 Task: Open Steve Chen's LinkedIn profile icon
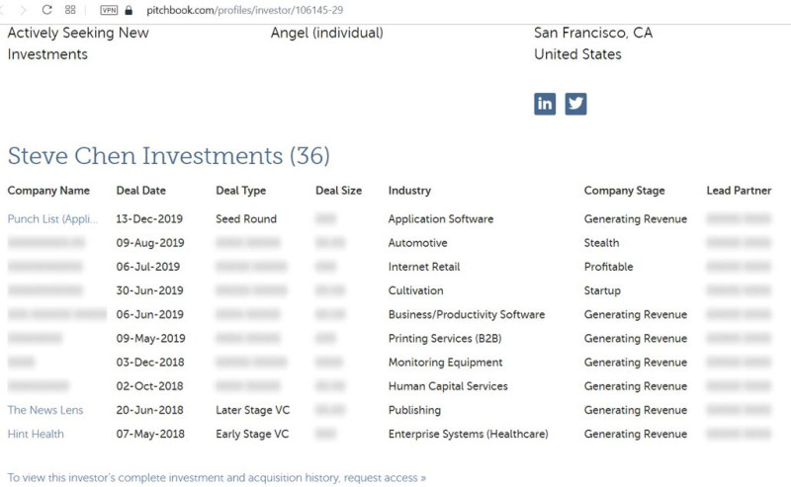point(545,104)
